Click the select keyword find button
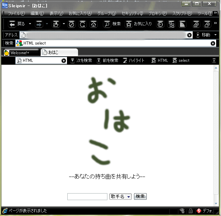Image resolution: width=221 pixels, height=216 pixels. click(181, 60)
